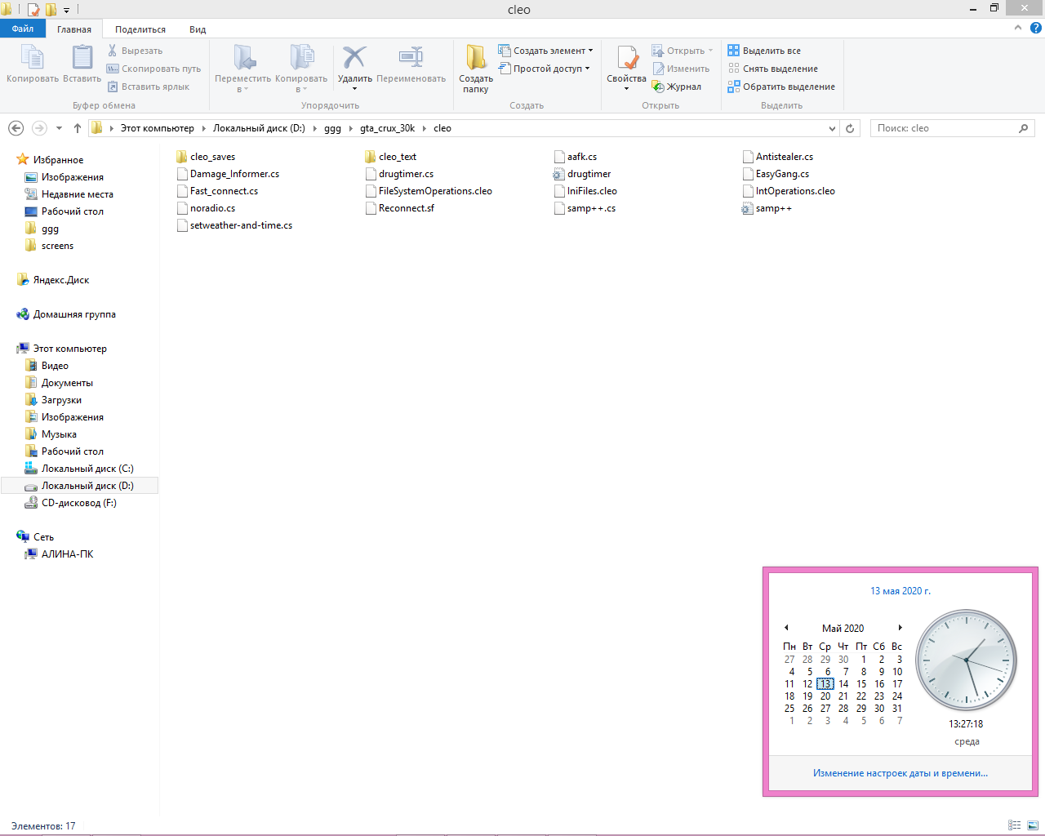
Task: Click the back navigation arrow
Action: point(16,128)
